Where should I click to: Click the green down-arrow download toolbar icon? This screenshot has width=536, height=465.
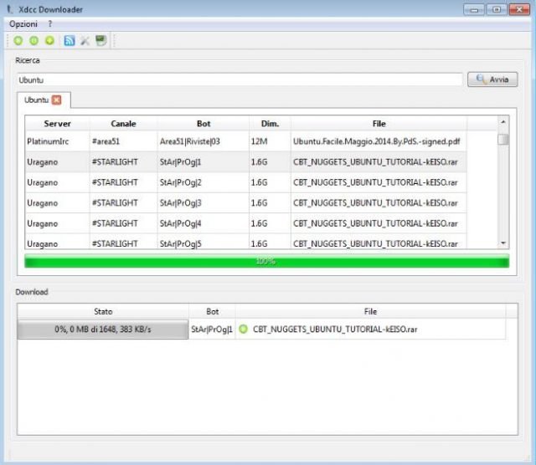[49, 41]
